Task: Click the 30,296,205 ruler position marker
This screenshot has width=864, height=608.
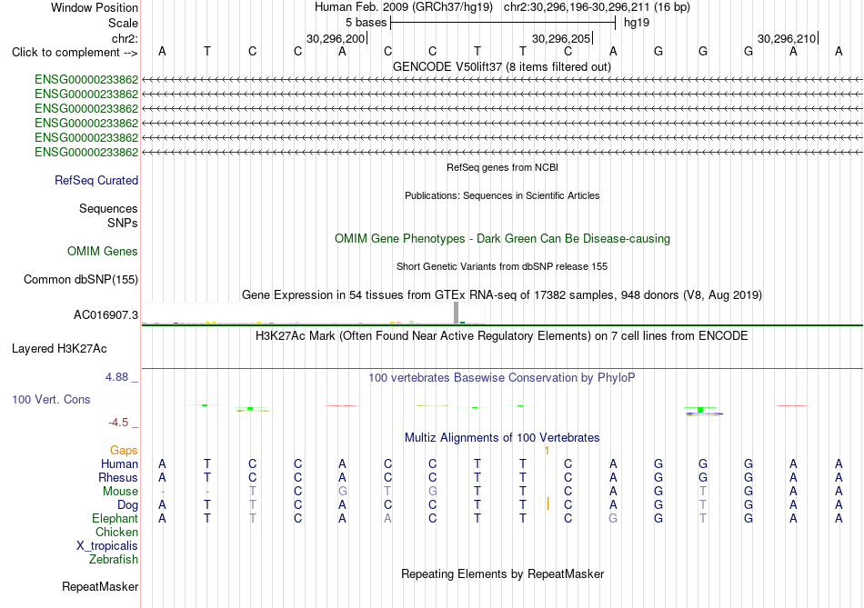Action: [561, 38]
